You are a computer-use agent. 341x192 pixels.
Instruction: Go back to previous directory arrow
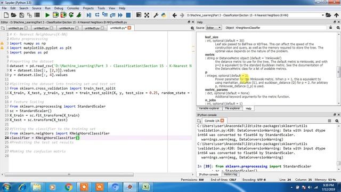point(174,15)
